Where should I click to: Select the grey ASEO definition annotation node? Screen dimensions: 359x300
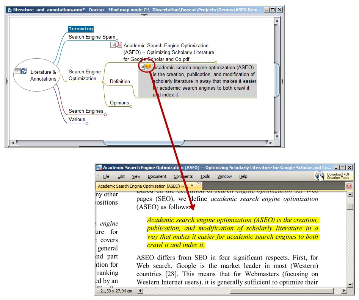(x=198, y=81)
